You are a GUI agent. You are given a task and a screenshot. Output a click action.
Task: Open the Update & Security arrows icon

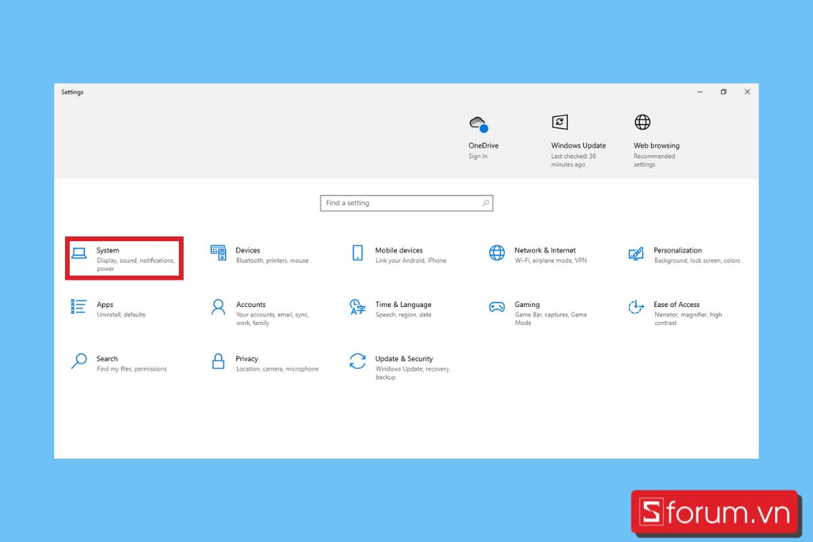(358, 361)
